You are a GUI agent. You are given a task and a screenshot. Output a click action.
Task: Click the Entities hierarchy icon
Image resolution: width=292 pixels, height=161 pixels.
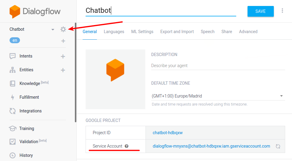(x=13, y=70)
